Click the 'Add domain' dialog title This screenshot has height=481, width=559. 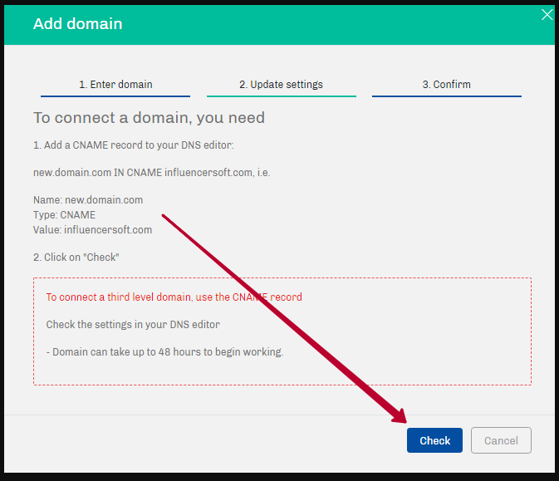(78, 24)
